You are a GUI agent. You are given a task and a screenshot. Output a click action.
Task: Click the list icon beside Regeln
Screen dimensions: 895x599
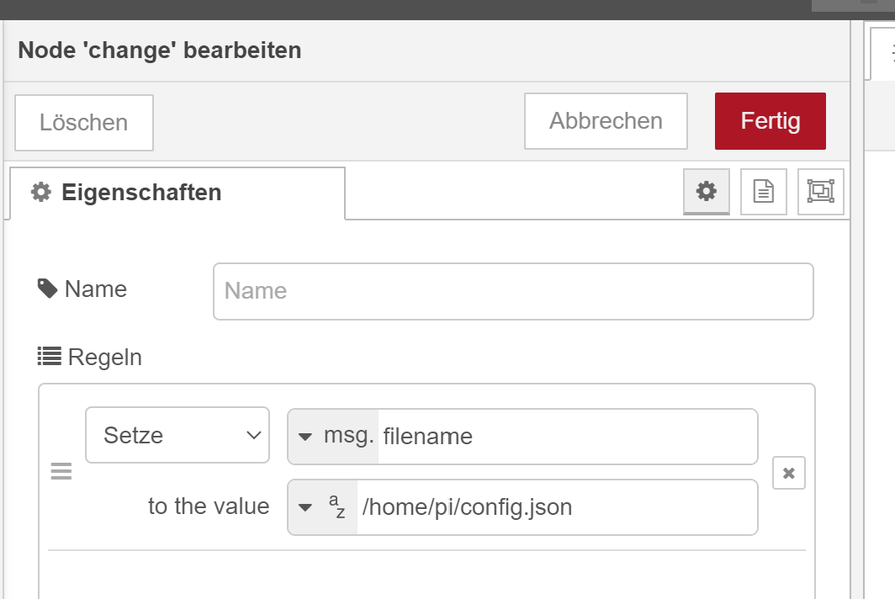pos(50,357)
